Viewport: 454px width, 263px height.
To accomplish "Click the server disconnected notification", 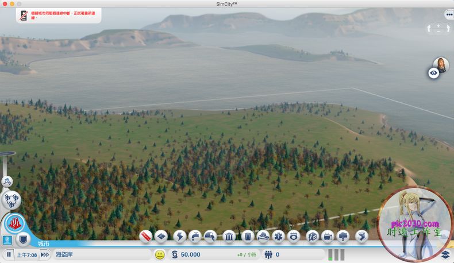I will tap(59, 16).
